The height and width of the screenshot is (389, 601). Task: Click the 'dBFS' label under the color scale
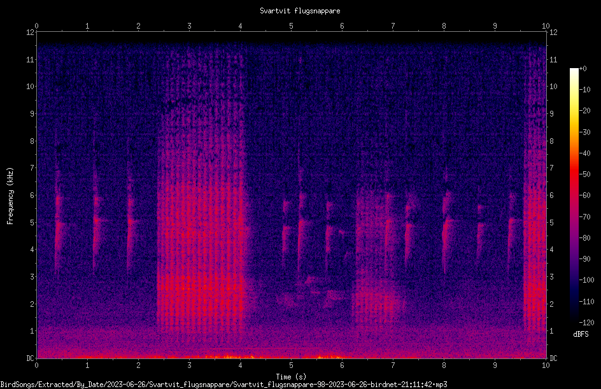[581, 334]
